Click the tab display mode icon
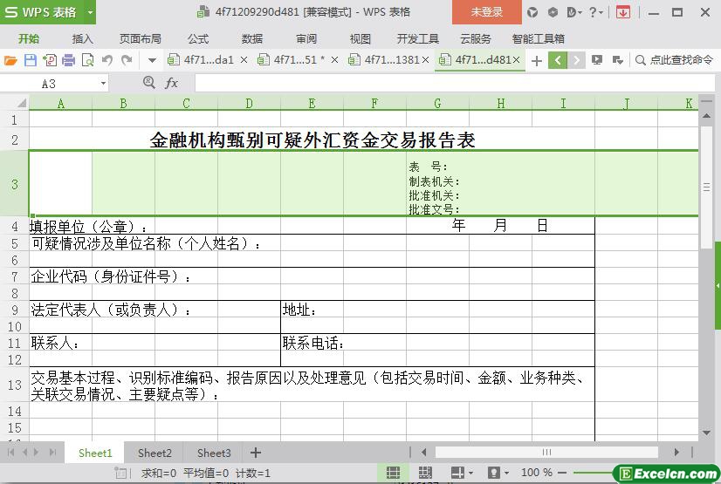The height and width of the screenshot is (484, 721). [x=597, y=59]
